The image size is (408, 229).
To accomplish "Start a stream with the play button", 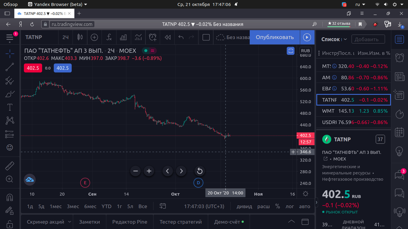I will (307, 37).
